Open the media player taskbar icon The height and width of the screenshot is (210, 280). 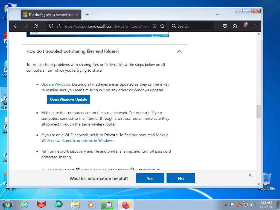tap(92, 205)
